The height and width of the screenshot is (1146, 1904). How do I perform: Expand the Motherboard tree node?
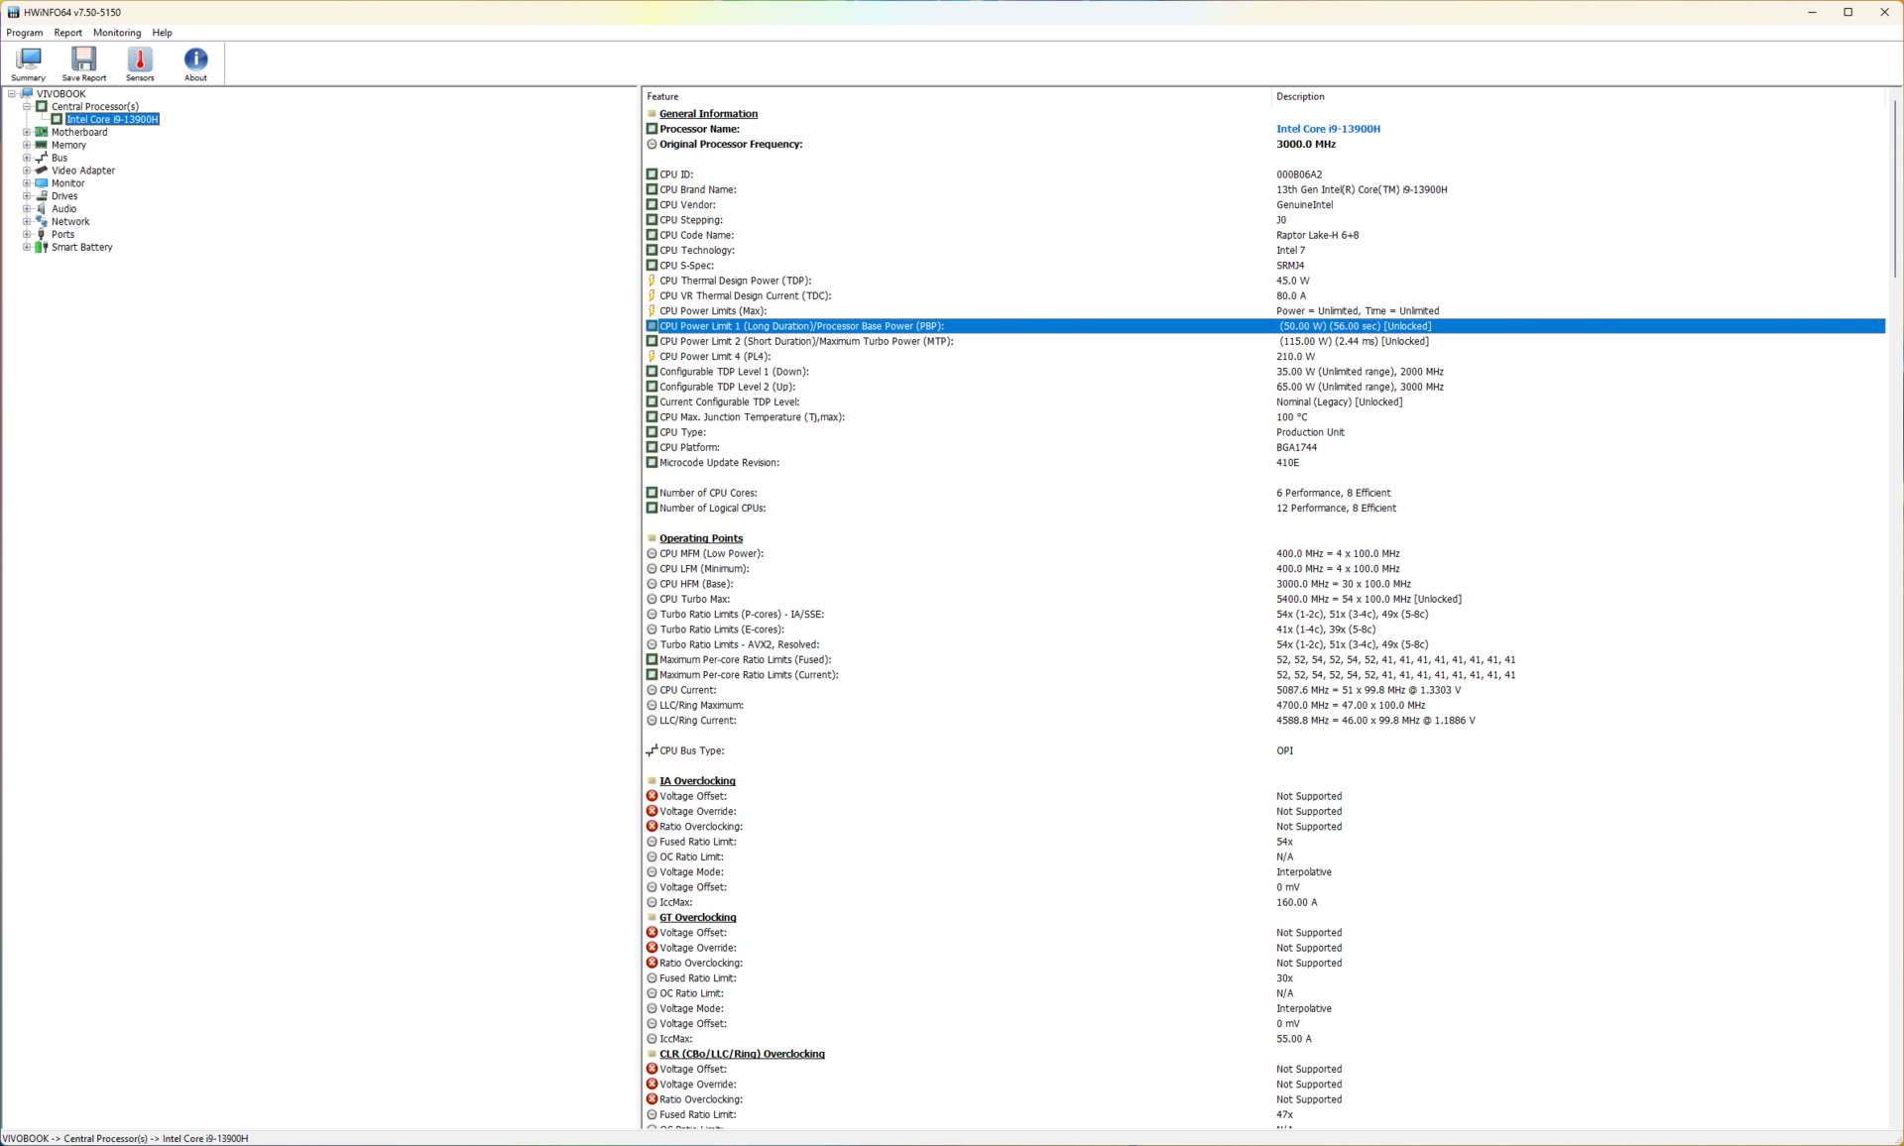27,132
